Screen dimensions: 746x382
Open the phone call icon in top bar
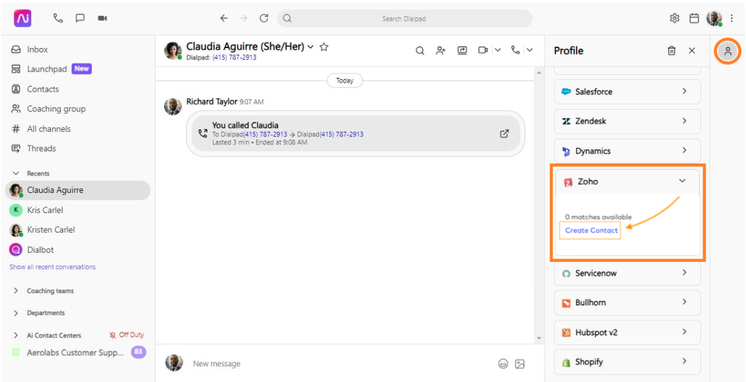pos(58,18)
